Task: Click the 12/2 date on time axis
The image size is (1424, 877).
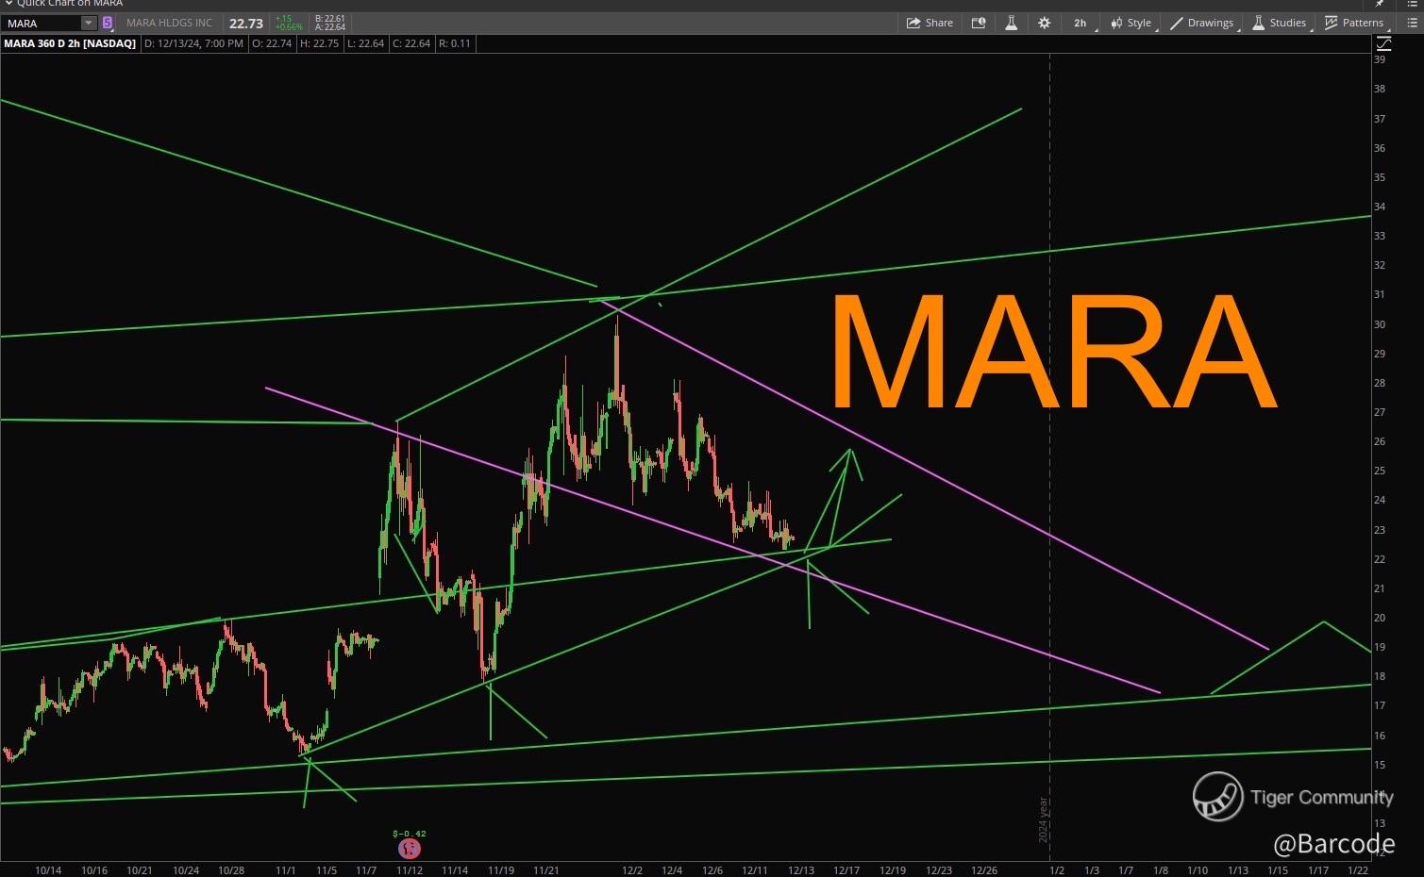Action: (632, 870)
